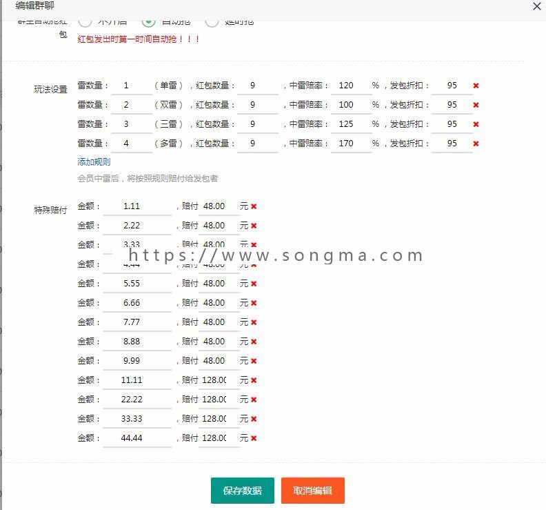Edit the 9.99 amount field
This screenshot has width=546, height=510.
tap(138, 361)
